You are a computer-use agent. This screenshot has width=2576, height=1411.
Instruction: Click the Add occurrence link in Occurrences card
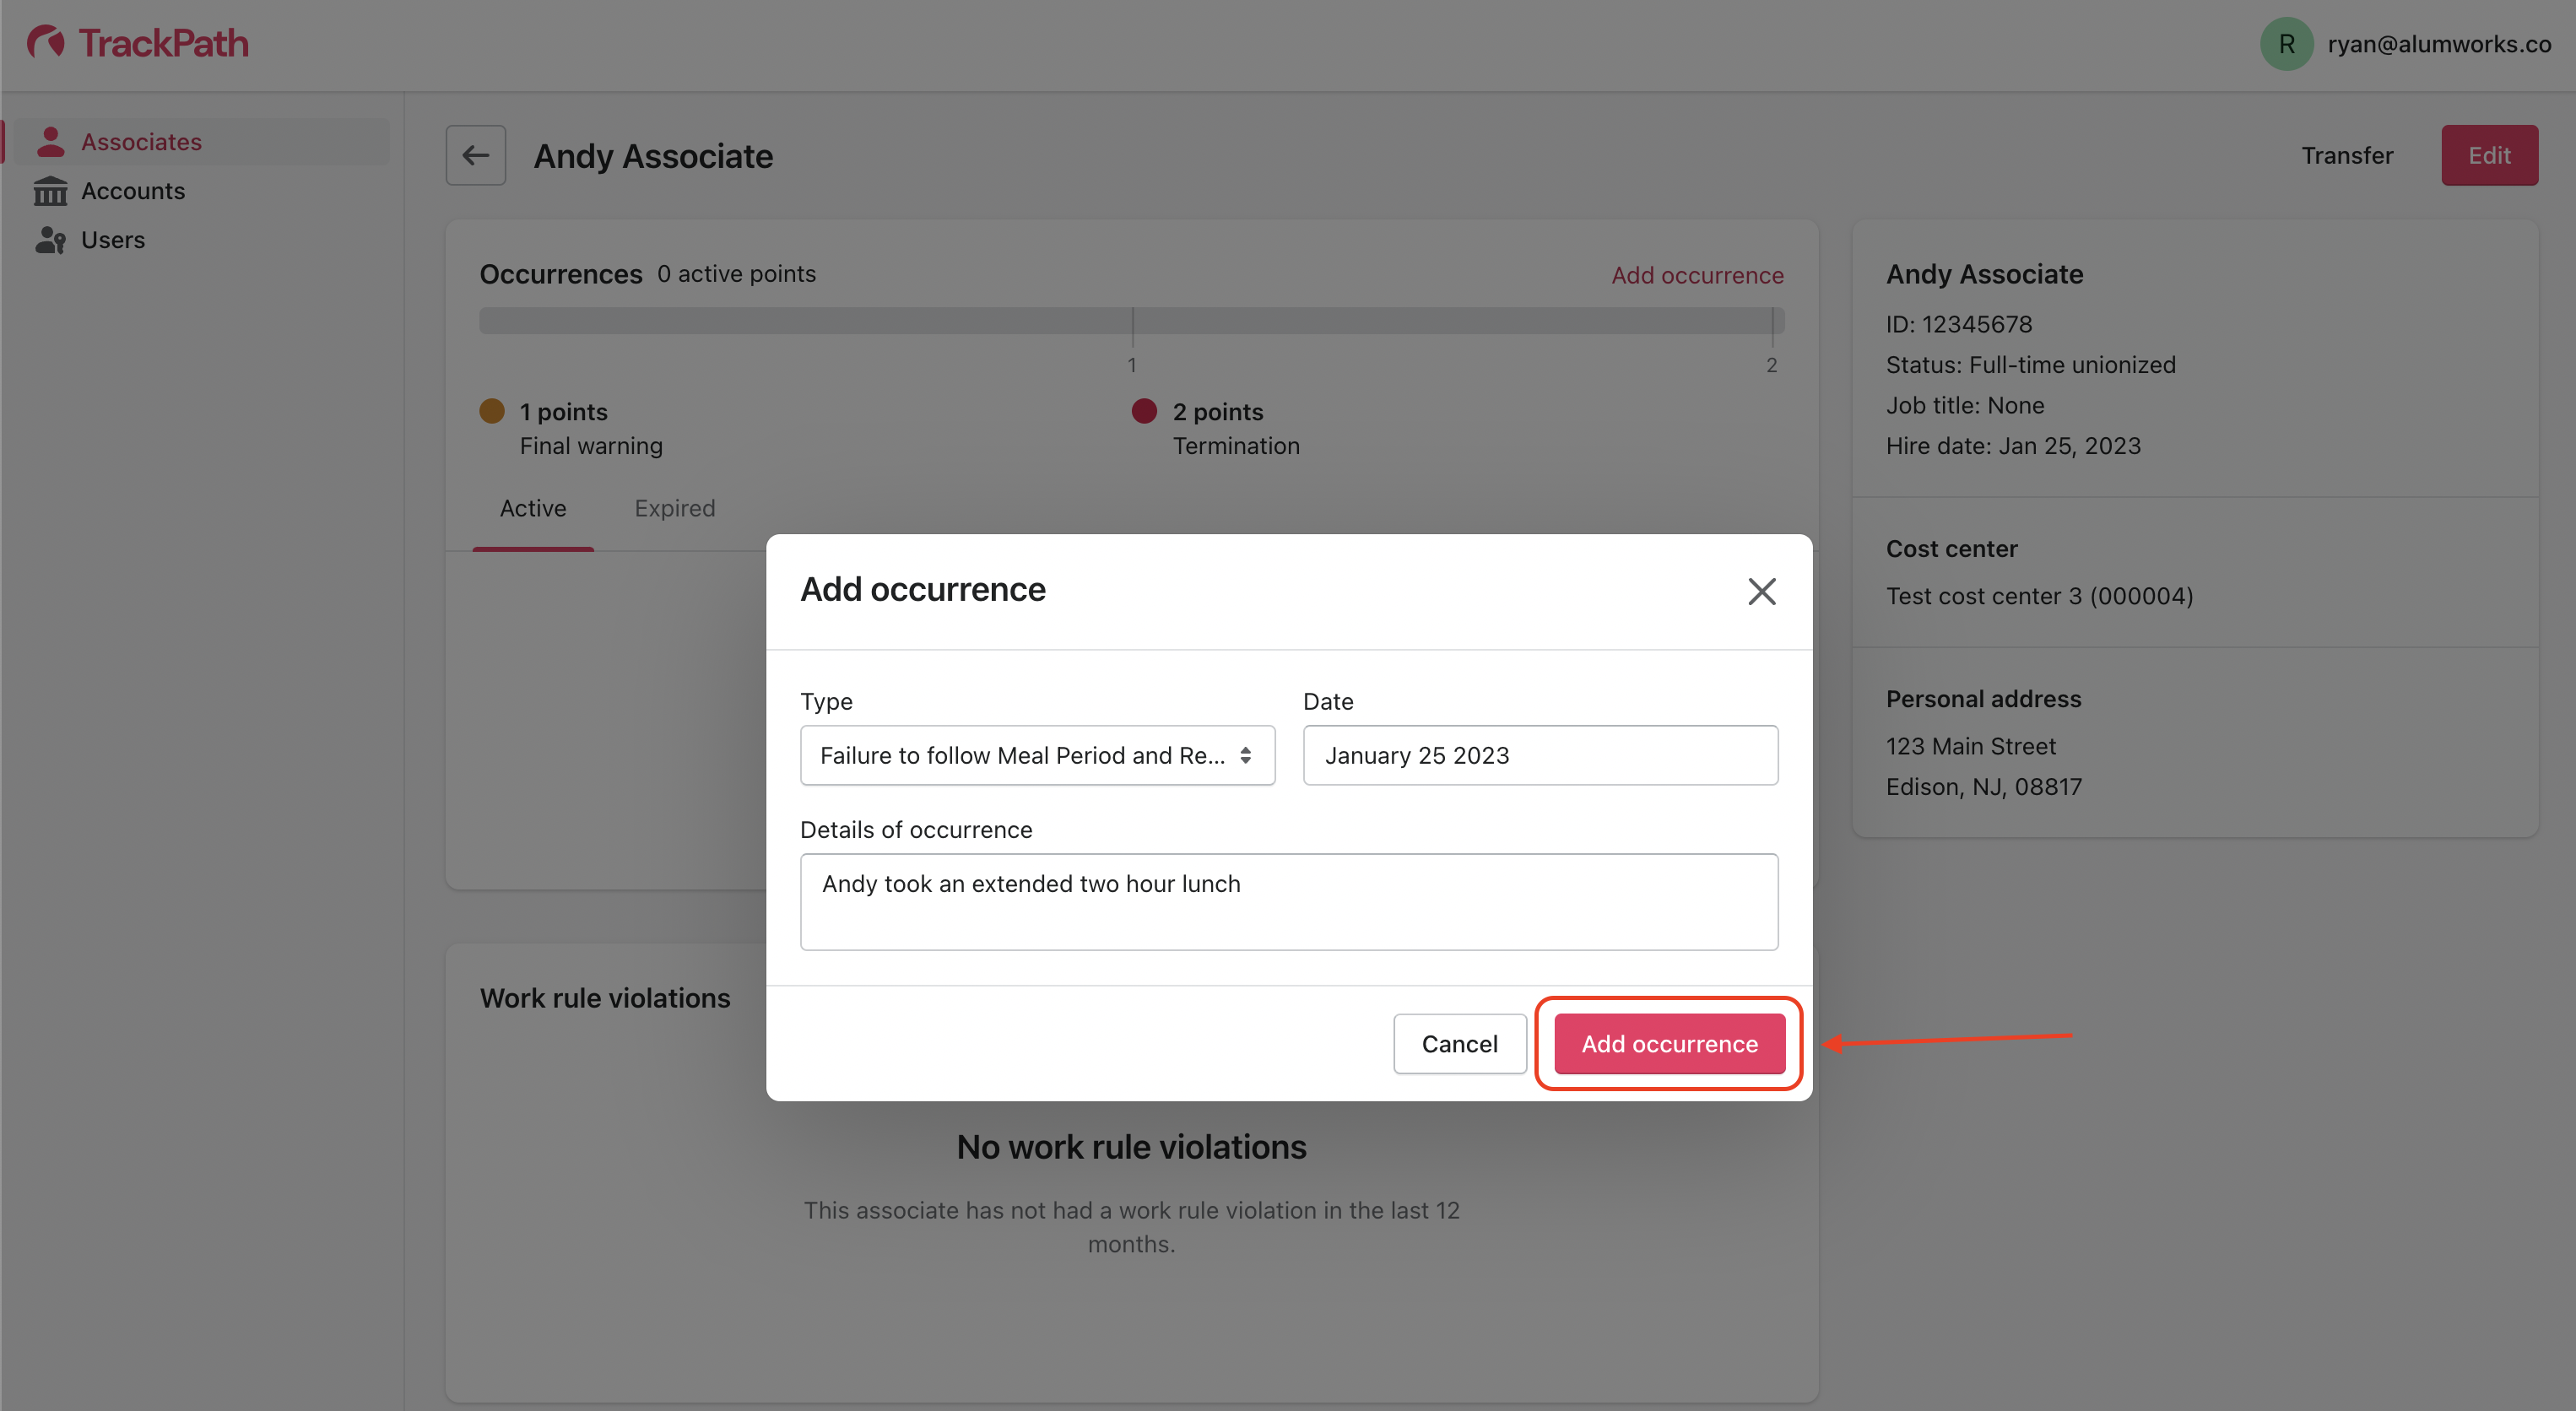(1697, 275)
